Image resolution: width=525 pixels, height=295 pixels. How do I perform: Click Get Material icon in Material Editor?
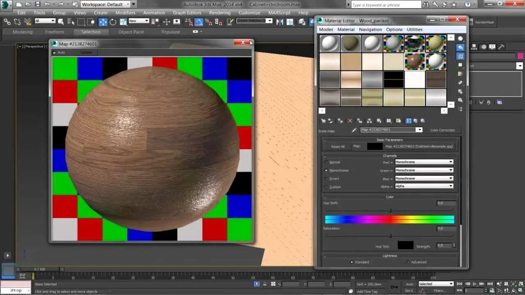coord(323,121)
